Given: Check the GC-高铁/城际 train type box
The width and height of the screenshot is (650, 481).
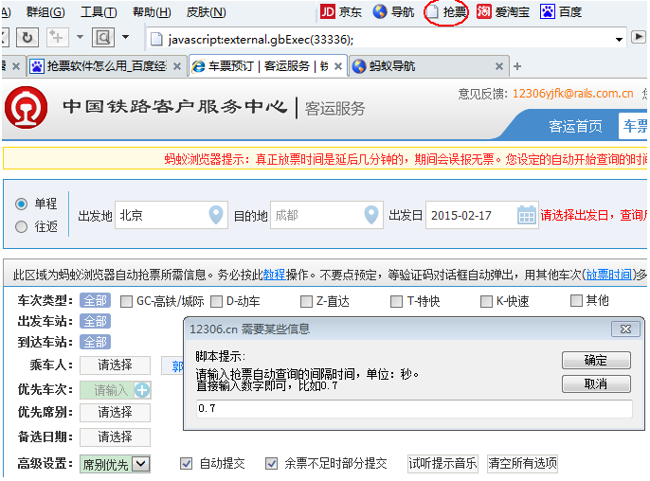Looking at the screenshot, I should click(126, 301).
